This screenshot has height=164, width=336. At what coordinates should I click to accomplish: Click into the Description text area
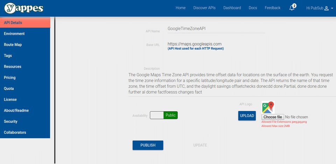tap(231, 84)
